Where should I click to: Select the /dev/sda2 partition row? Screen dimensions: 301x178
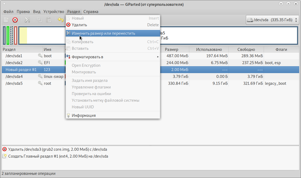150,63
